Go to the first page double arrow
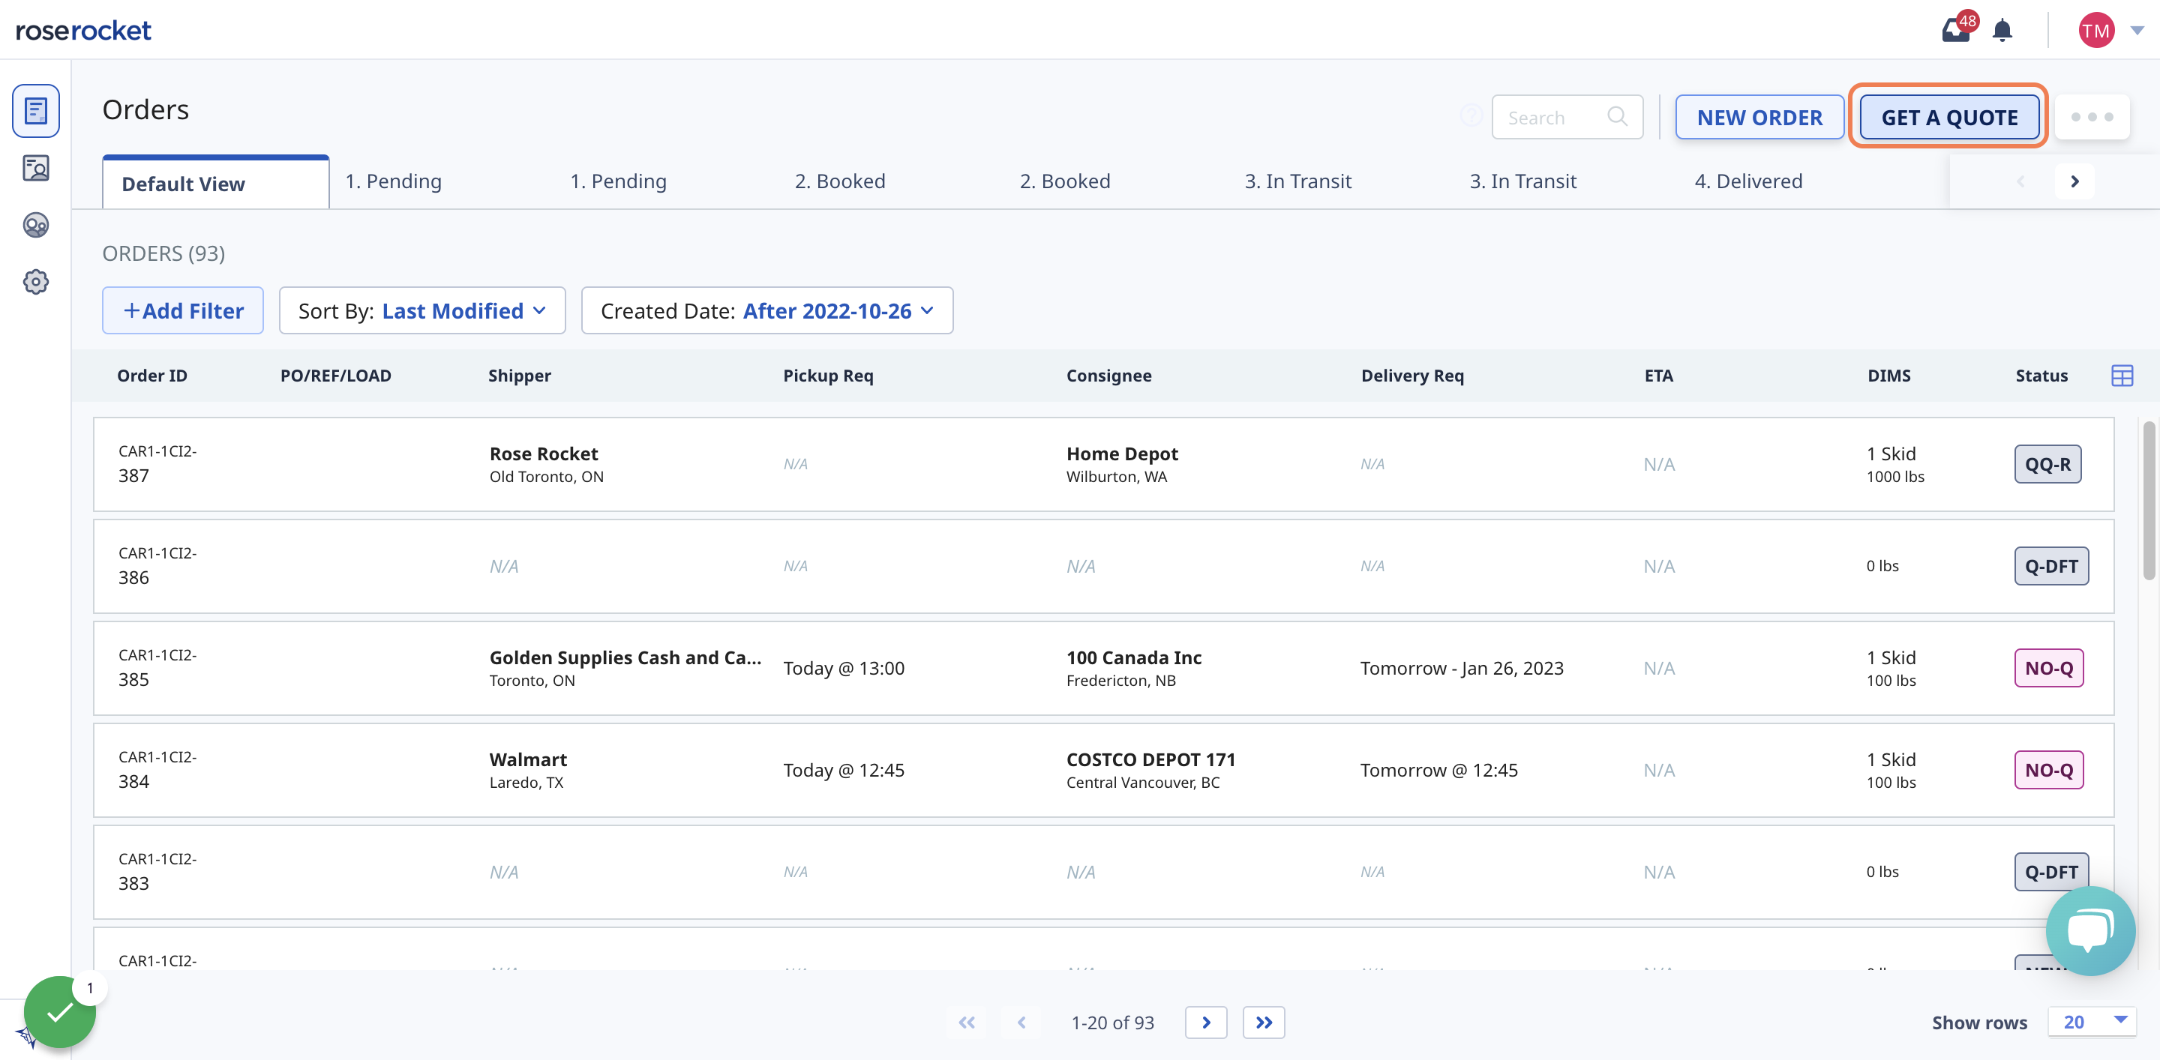Image resolution: width=2160 pixels, height=1060 pixels. [967, 1023]
